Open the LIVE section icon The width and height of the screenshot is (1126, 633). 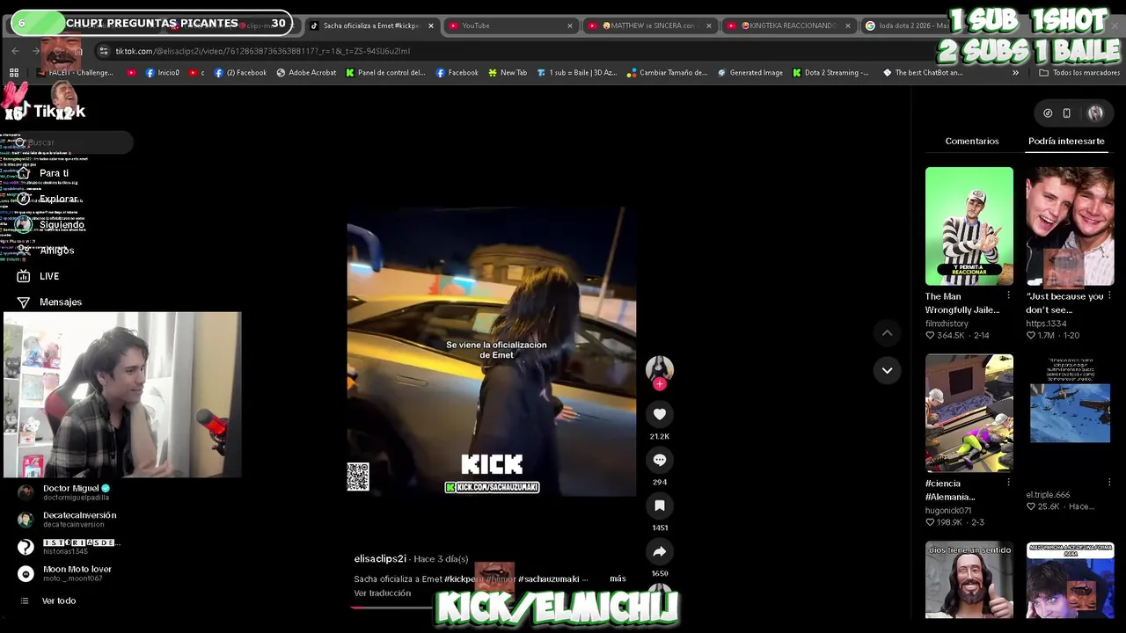coord(24,276)
